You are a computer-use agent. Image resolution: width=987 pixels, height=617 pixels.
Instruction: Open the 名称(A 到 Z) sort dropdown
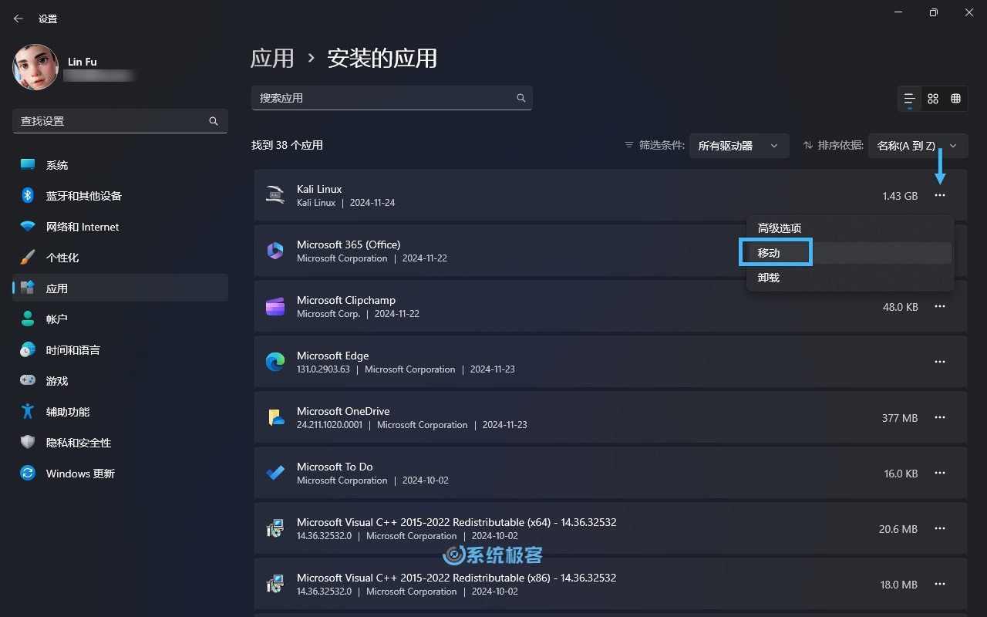click(x=918, y=145)
